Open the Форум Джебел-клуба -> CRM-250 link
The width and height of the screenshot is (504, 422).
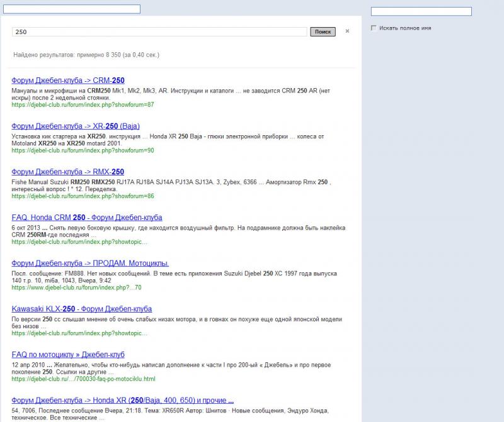pos(68,81)
